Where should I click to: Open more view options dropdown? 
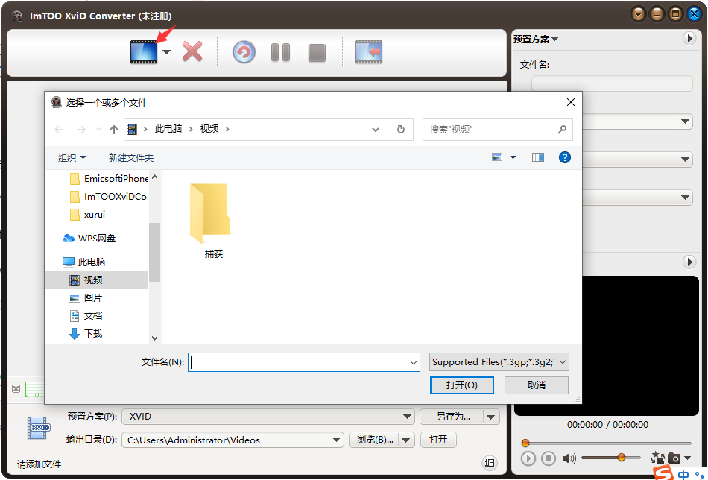click(513, 157)
